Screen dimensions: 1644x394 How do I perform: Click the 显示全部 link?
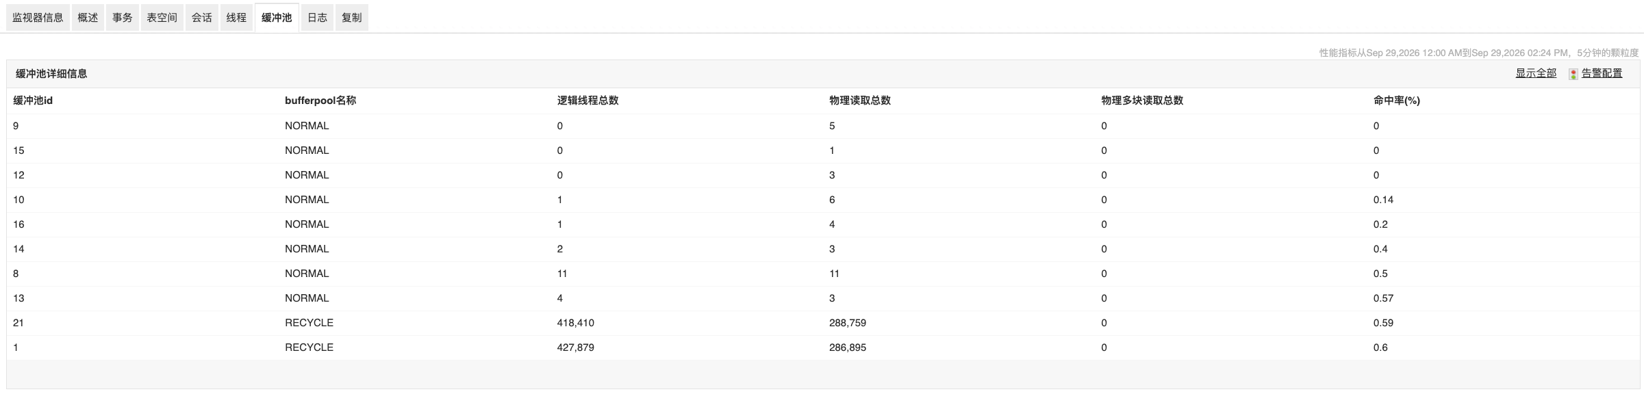[1536, 73]
